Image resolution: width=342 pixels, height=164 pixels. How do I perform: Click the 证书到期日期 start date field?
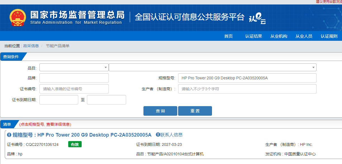point(59,100)
